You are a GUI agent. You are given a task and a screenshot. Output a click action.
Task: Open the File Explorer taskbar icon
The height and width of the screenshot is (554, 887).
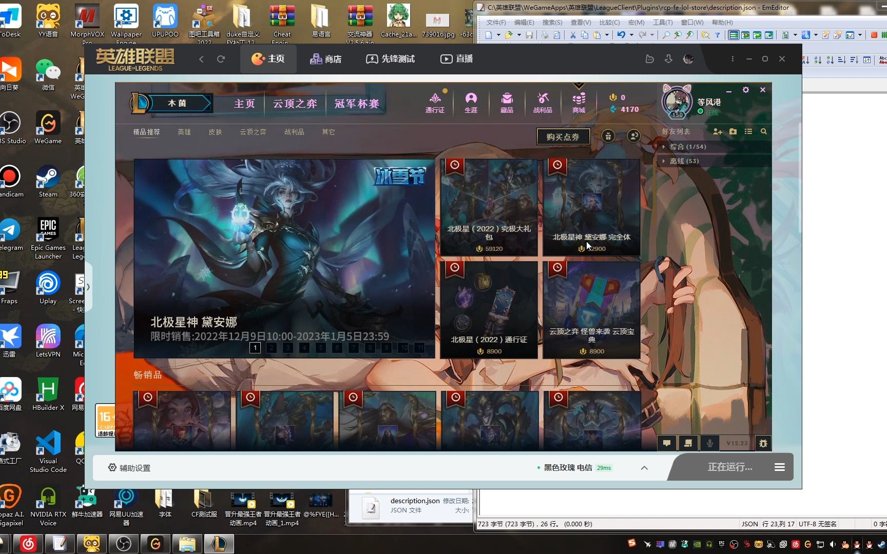coord(187,544)
